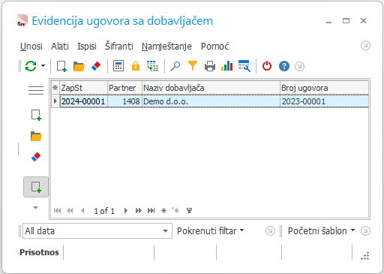The width and height of the screenshot is (384, 274).
Task: Click navigator go-to-bookmark asterisk button
Action: [x=176, y=210]
